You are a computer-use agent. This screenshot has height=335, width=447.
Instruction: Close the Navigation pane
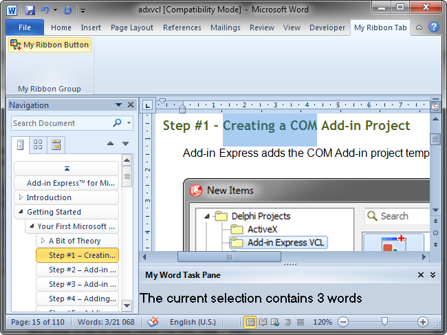click(131, 105)
